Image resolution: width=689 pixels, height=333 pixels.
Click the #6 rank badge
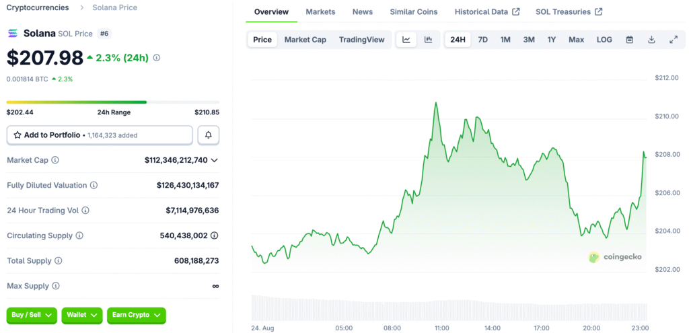pyautogui.click(x=104, y=34)
